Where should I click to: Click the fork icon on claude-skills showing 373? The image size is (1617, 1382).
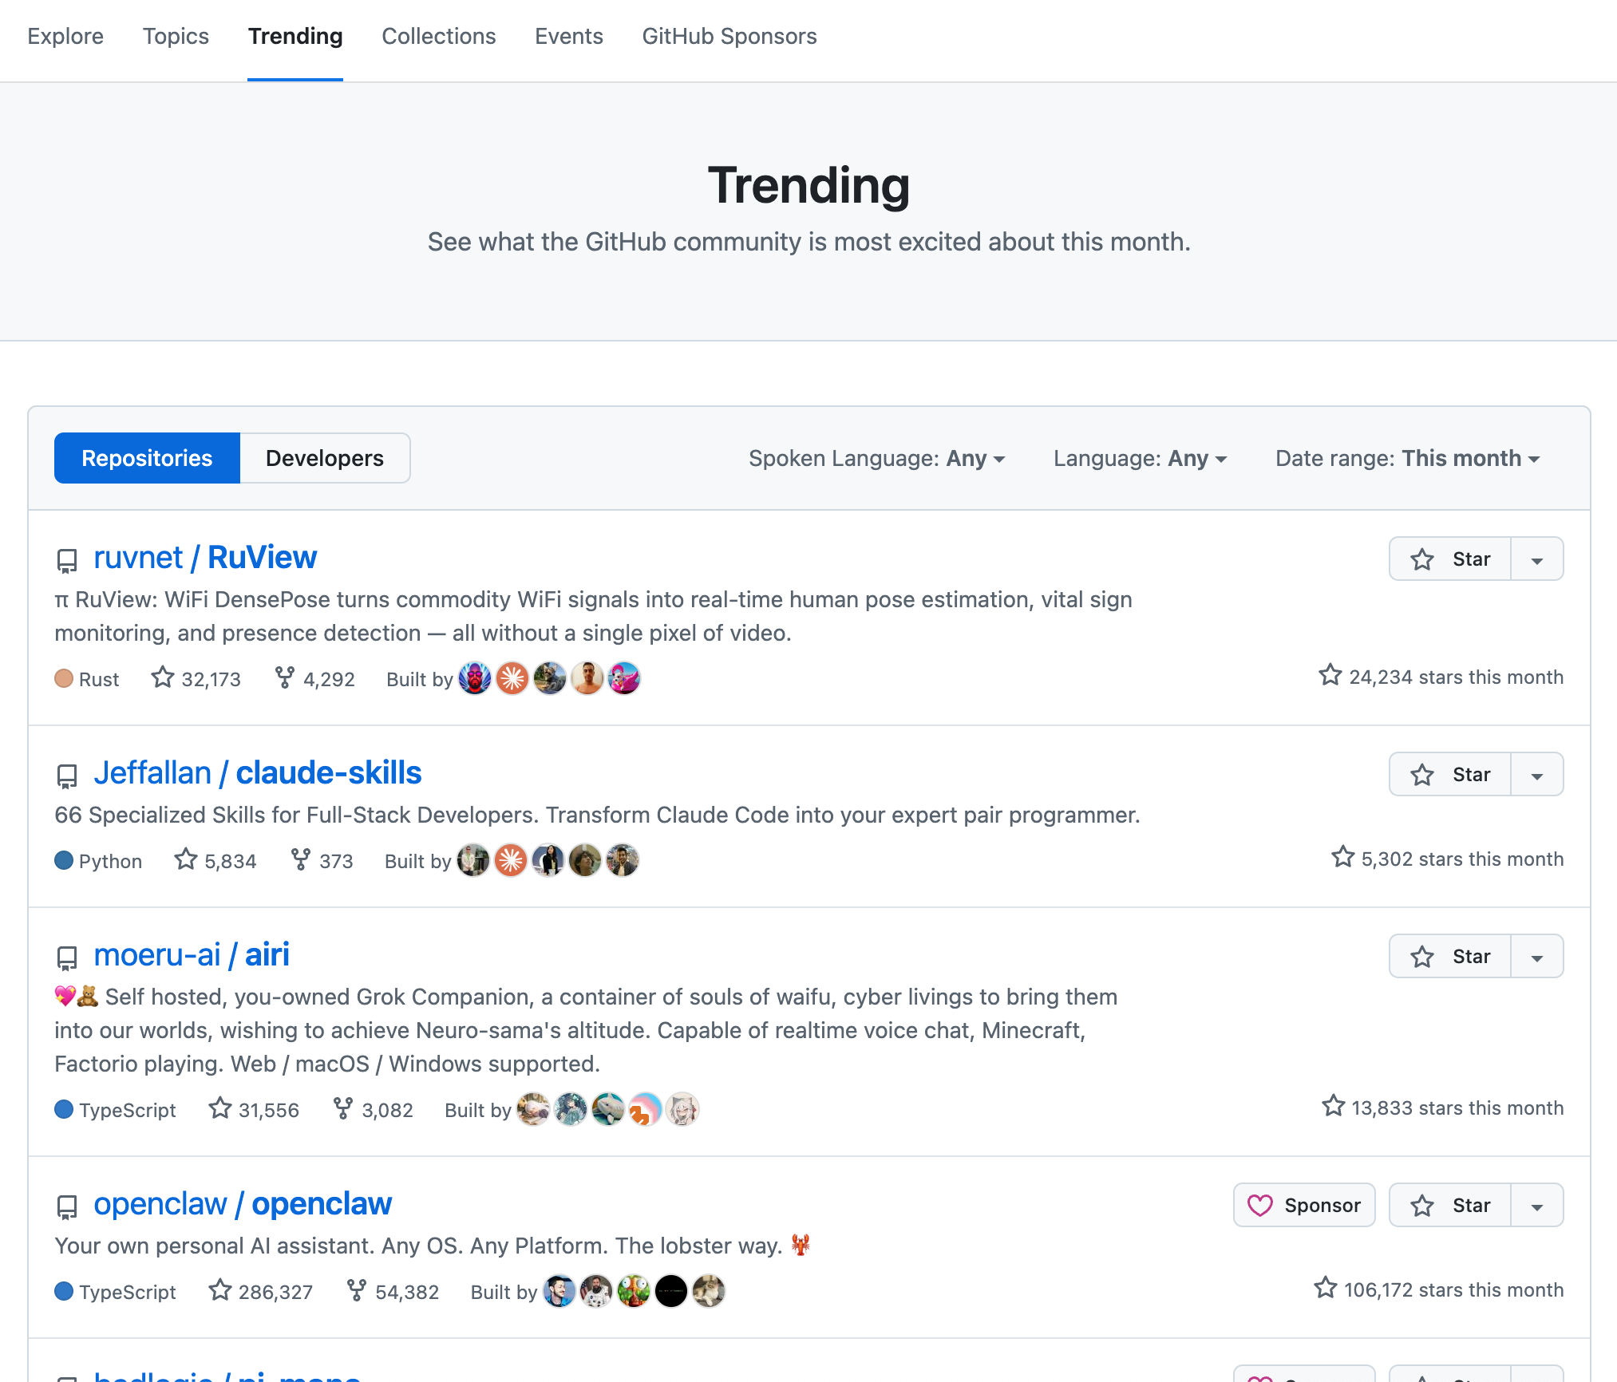[301, 860]
